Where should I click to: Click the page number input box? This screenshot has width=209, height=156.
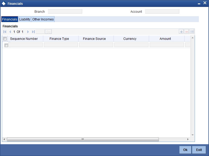click(x=40, y=32)
